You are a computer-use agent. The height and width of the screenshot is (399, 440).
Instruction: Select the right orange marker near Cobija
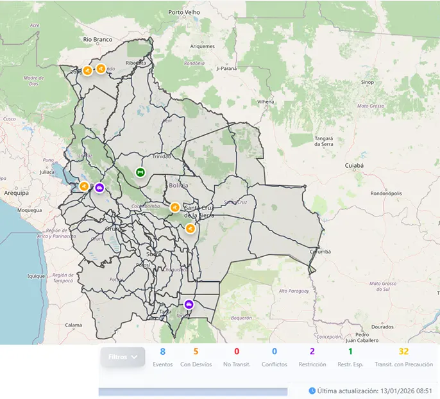point(100,69)
